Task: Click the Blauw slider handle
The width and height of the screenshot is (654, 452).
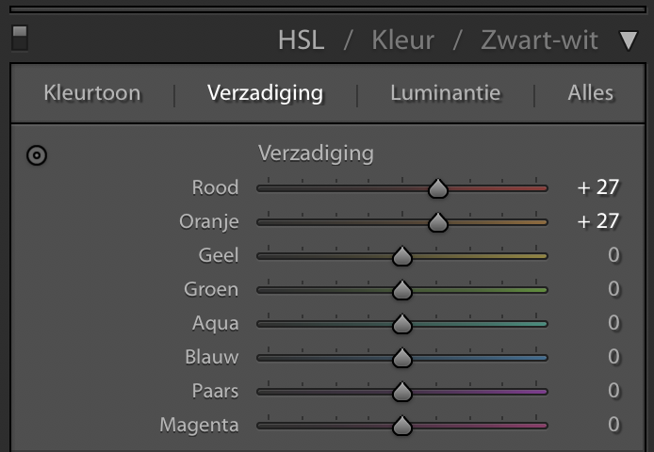Action: point(402,358)
